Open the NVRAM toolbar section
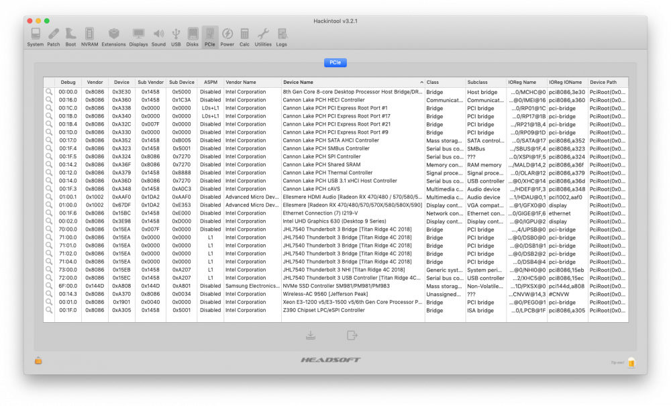Image resolution: width=671 pixels, height=406 pixels. click(89, 37)
